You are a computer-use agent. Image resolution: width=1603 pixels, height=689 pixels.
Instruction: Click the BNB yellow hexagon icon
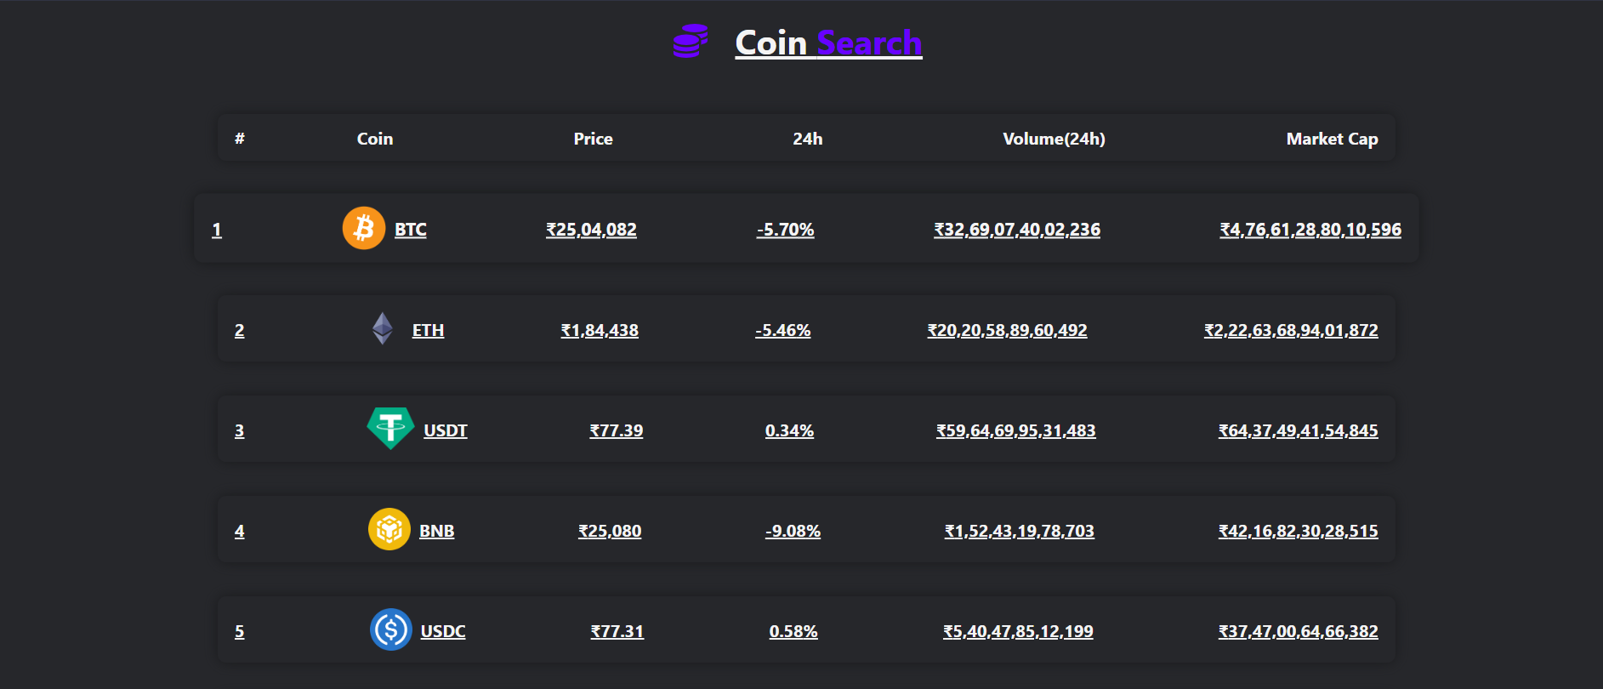pos(389,530)
